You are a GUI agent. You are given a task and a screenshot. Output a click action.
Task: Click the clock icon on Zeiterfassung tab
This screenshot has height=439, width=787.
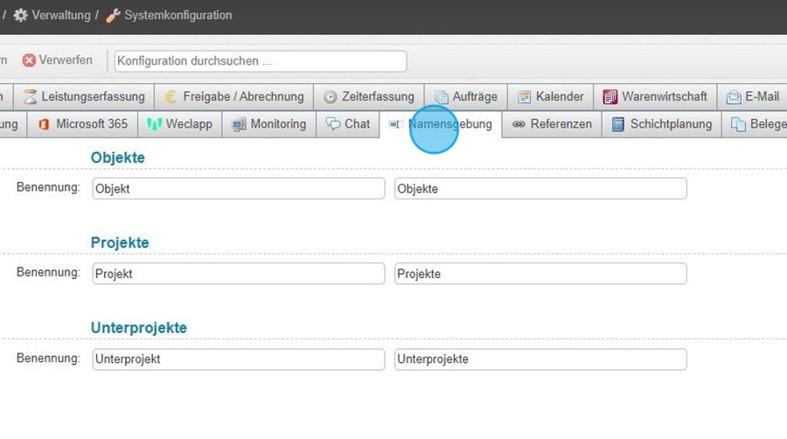pyautogui.click(x=331, y=97)
